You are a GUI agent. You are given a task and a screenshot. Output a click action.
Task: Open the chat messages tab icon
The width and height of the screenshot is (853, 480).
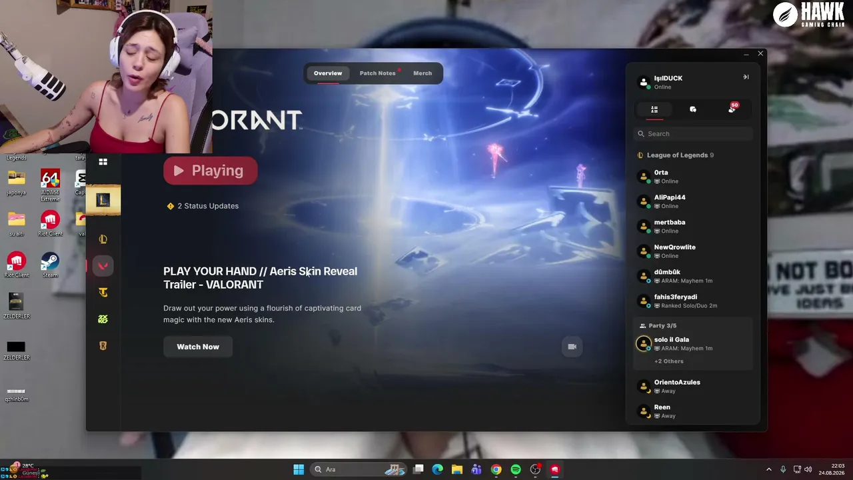point(693,109)
